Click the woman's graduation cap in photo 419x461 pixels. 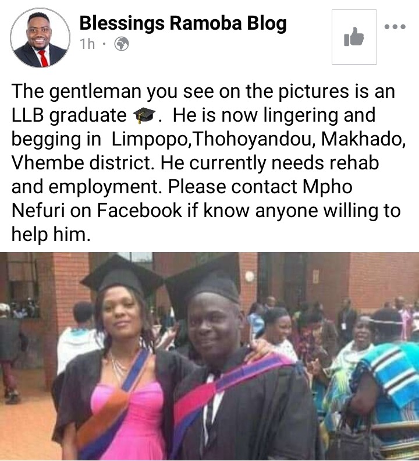[120, 276]
